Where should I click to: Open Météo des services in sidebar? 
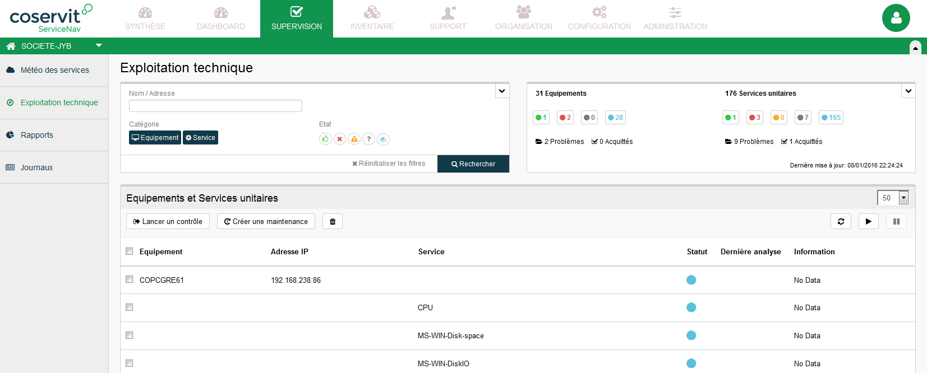54,71
